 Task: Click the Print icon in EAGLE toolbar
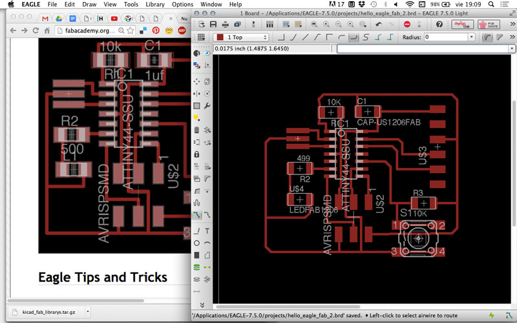pyautogui.click(x=225, y=25)
